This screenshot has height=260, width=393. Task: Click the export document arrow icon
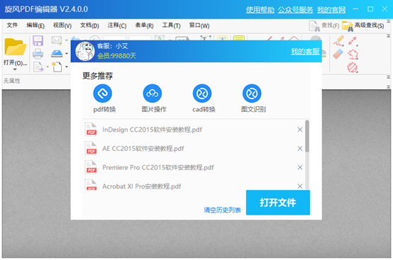click(38, 67)
